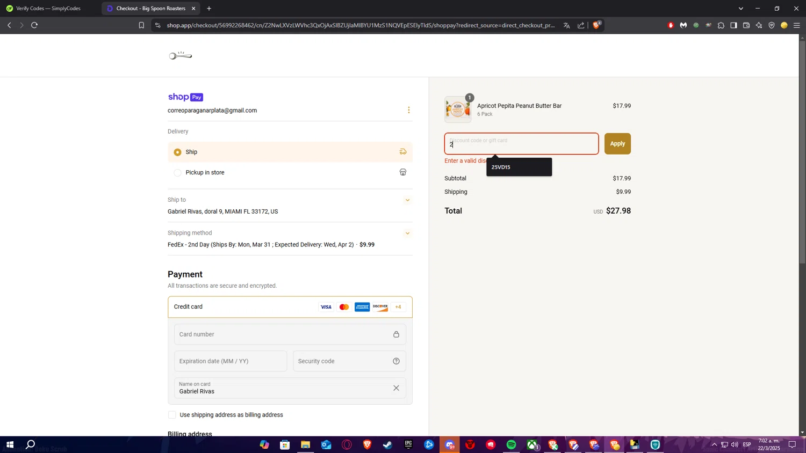Clear the Name on card field
The width and height of the screenshot is (806, 453).
pos(396,388)
